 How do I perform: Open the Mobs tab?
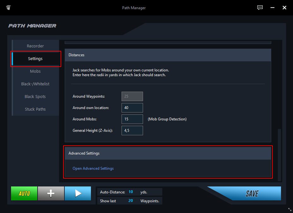[x=35, y=71]
